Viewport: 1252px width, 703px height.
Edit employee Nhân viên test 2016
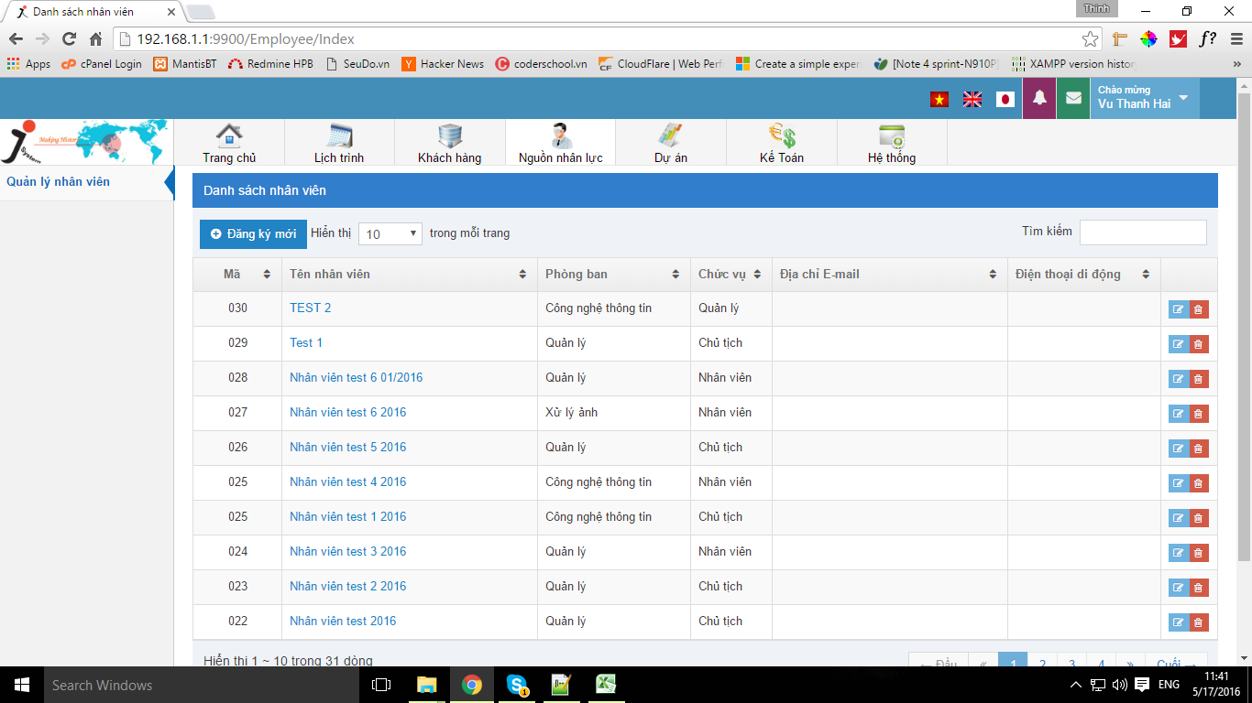[1178, 622]
